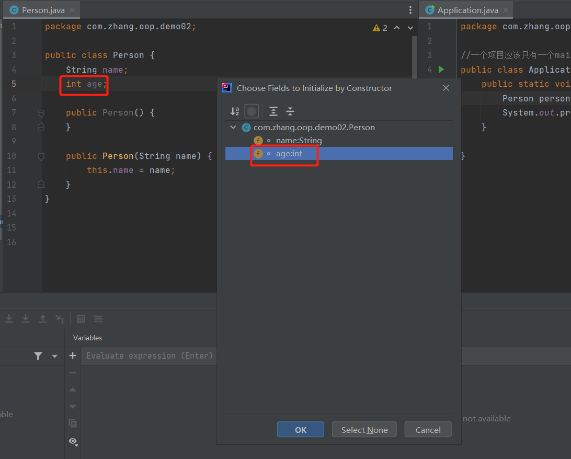Click line number 5 in Person.java gutter
This screenshot has width=571, height=459.
point(14,84)
